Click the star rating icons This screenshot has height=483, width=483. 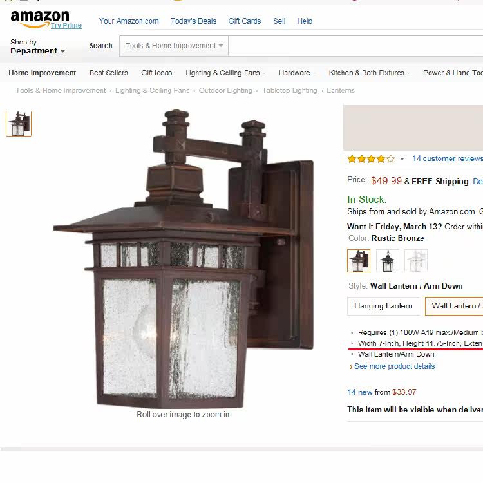click(371, 159)
